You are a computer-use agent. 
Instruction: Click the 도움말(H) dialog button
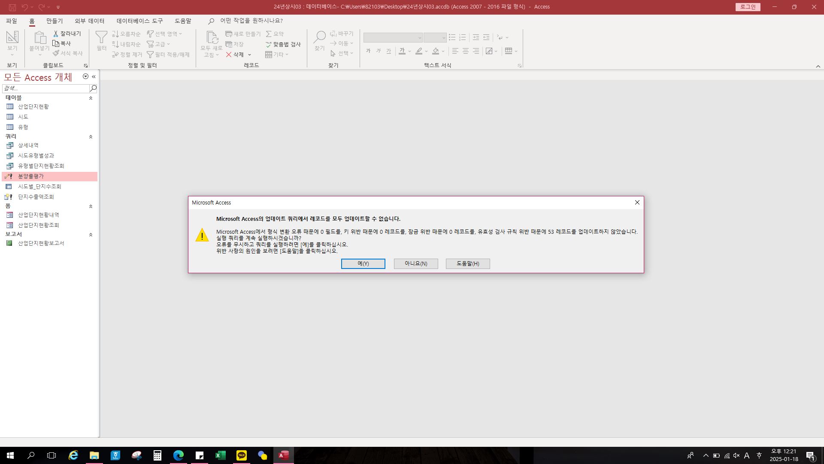tap(468, 263)
